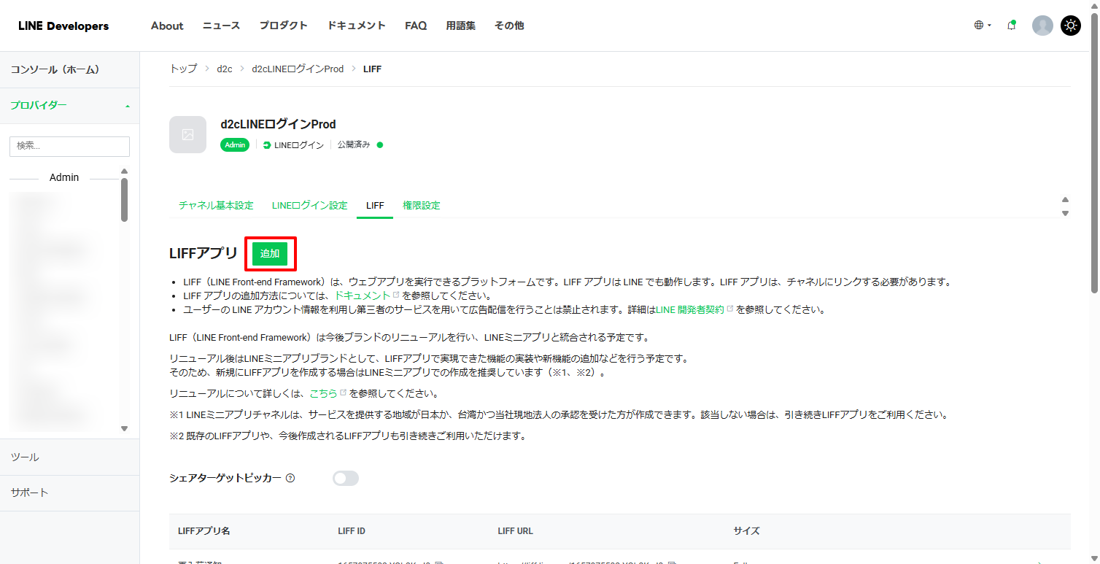This screenshot has width=1100, height=564.
Task: Click the トップ breadcrumb
Action: [183, 69]
